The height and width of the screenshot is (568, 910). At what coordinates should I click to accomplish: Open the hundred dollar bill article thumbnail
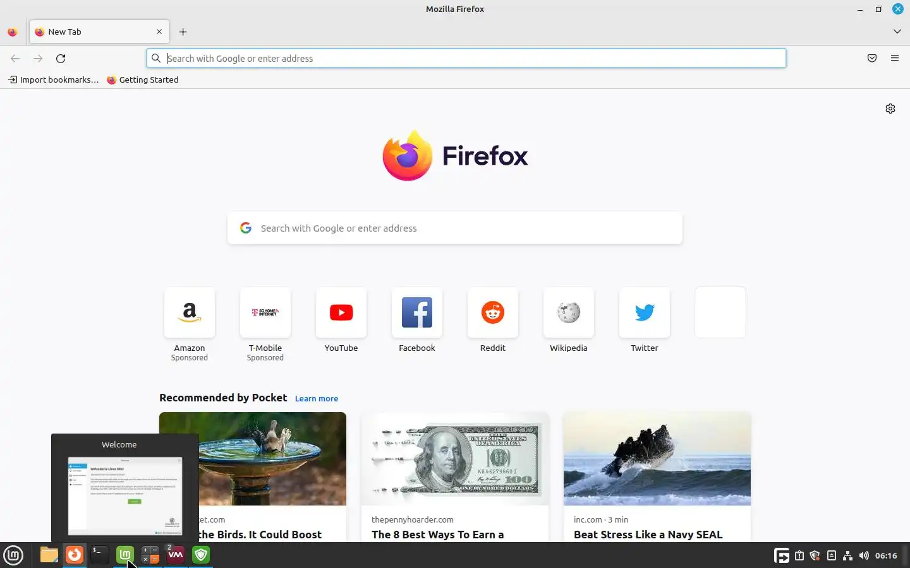click(x=455, y=459)
